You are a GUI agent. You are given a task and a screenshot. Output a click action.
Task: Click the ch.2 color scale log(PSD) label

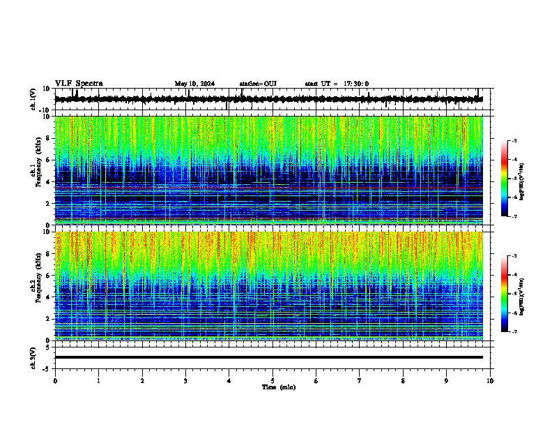pyautogui.click(x=522, y=297)
